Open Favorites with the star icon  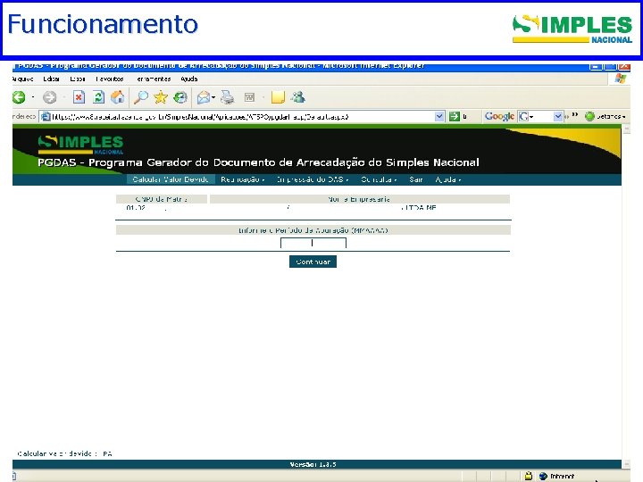161,97
